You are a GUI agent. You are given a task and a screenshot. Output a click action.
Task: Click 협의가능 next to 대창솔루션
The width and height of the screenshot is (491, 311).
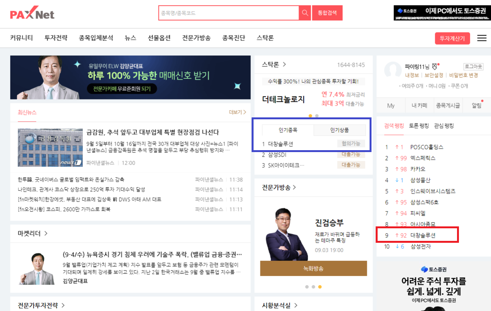pos(351,144)
